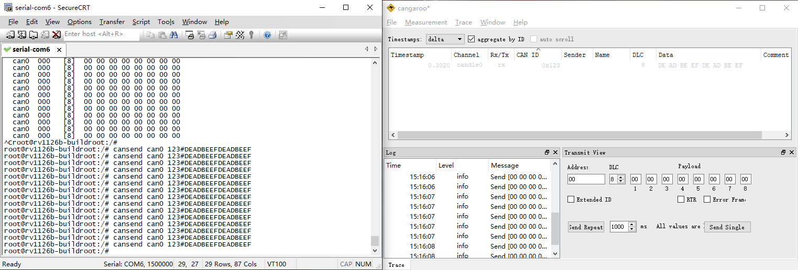The height and width of the screenshot is (270, 798).
Task: Click the float icon on Transmit View panel
Action: click(784, 152)
